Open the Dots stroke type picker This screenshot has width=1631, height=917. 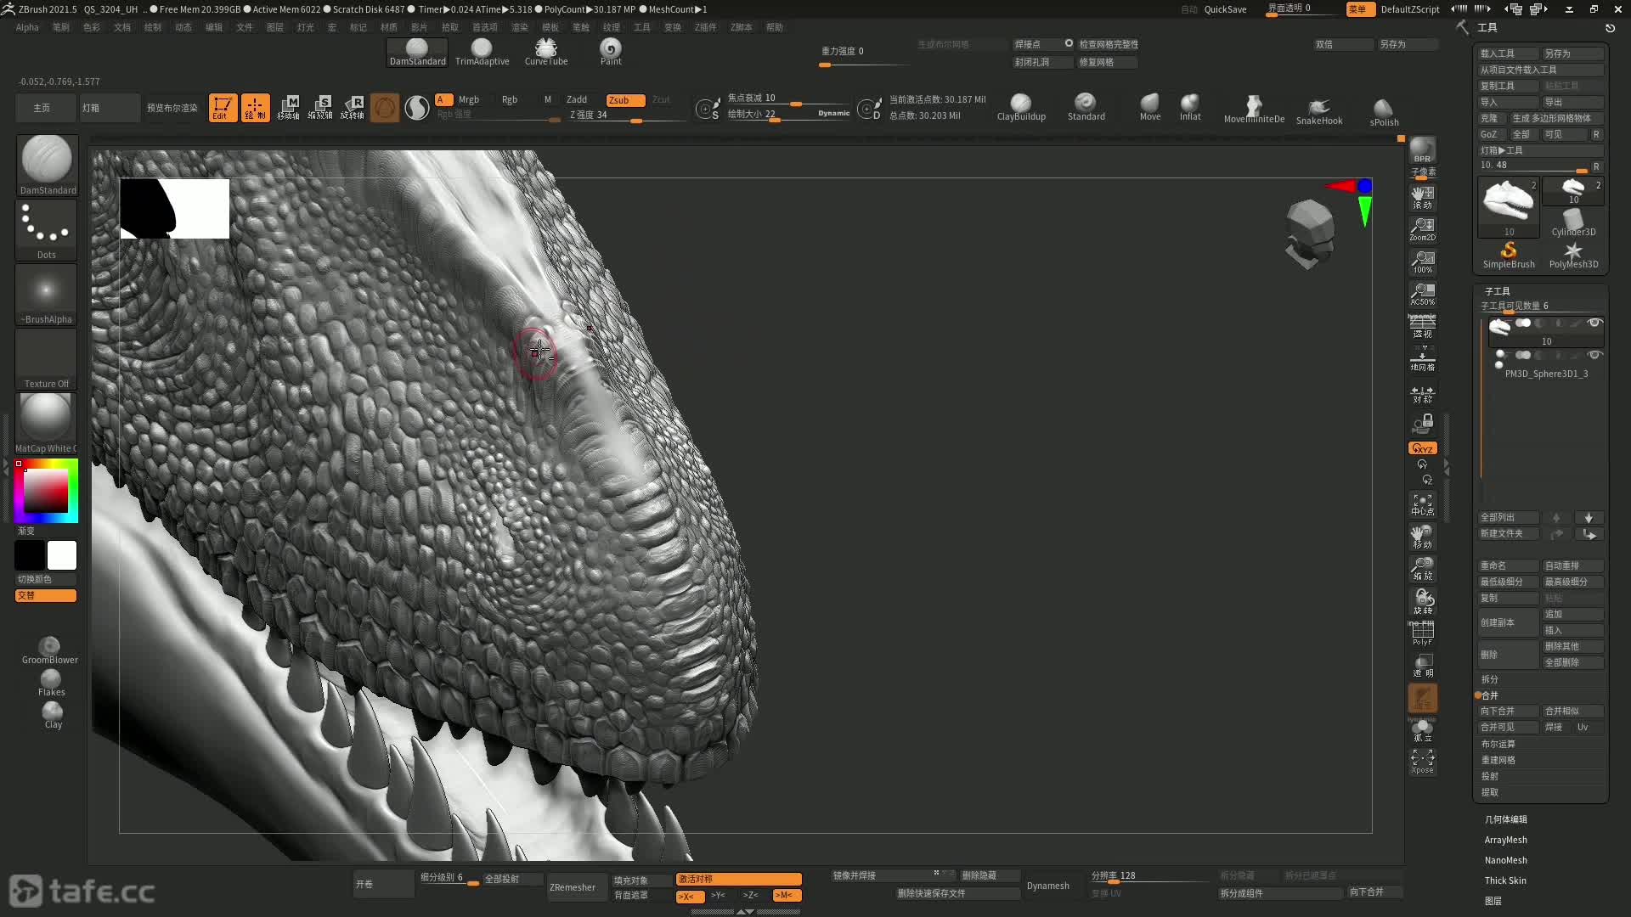point(46,230)
